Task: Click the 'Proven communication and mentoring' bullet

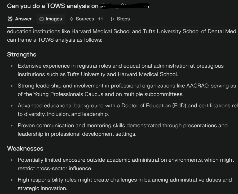Action: 122,130
